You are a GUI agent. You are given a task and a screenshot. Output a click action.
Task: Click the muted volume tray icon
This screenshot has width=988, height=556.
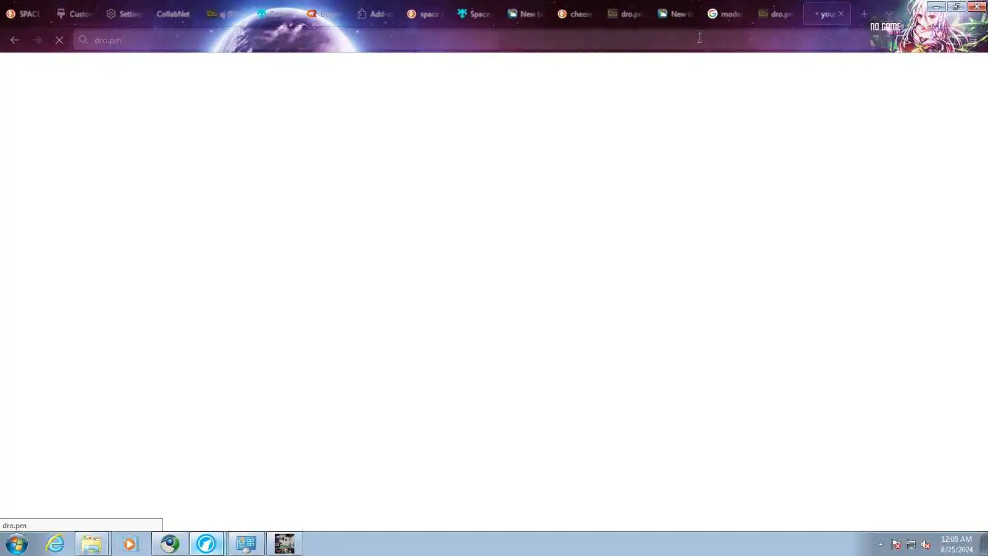pyautogui.click(x=926, y=544)
